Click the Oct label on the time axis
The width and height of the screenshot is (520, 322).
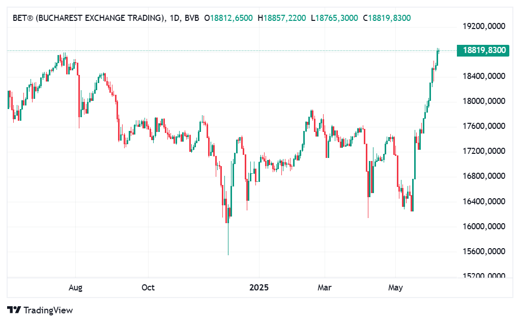pyautogui.click(x=148, y=288)
